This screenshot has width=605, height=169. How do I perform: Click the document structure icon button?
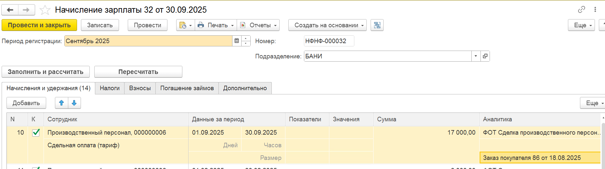tap(377, 25)
